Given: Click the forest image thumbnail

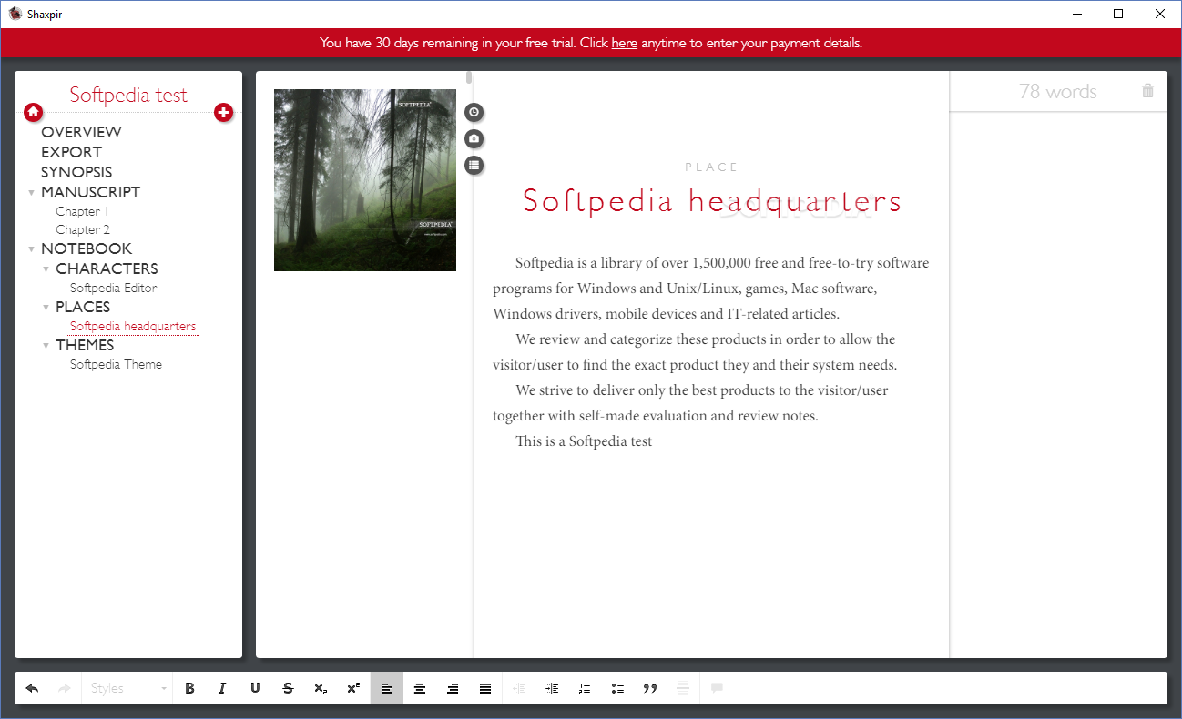Looking at the screenshot, I should [365, 180].
